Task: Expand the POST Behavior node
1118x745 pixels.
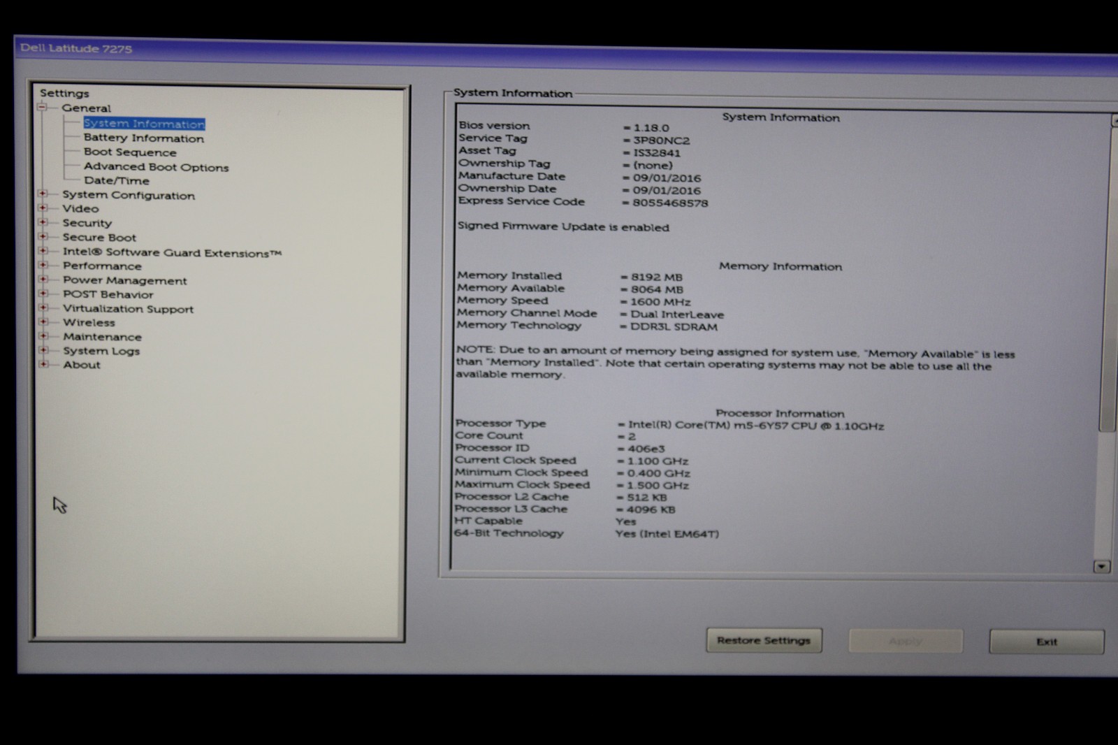Action: pyautogui.click(x=43, y=293)
